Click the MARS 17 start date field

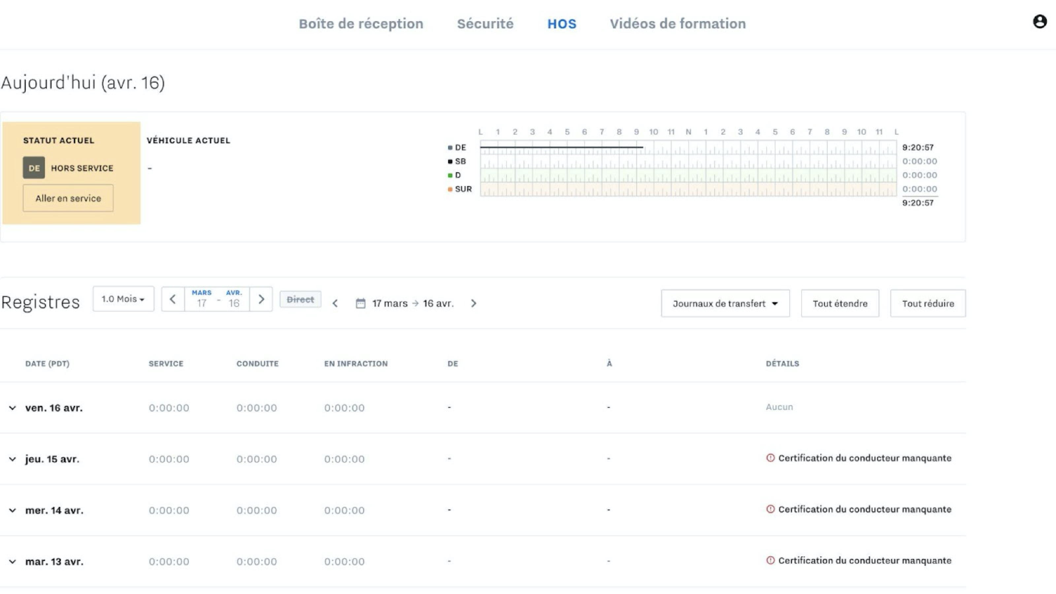[x=201, y=299]
